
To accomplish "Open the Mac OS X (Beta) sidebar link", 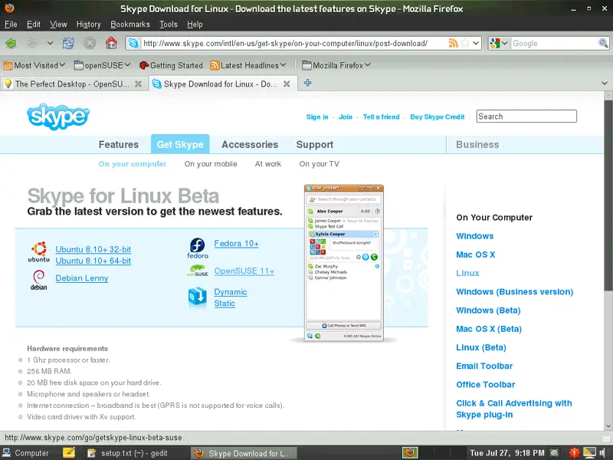I will coord(489,329).
